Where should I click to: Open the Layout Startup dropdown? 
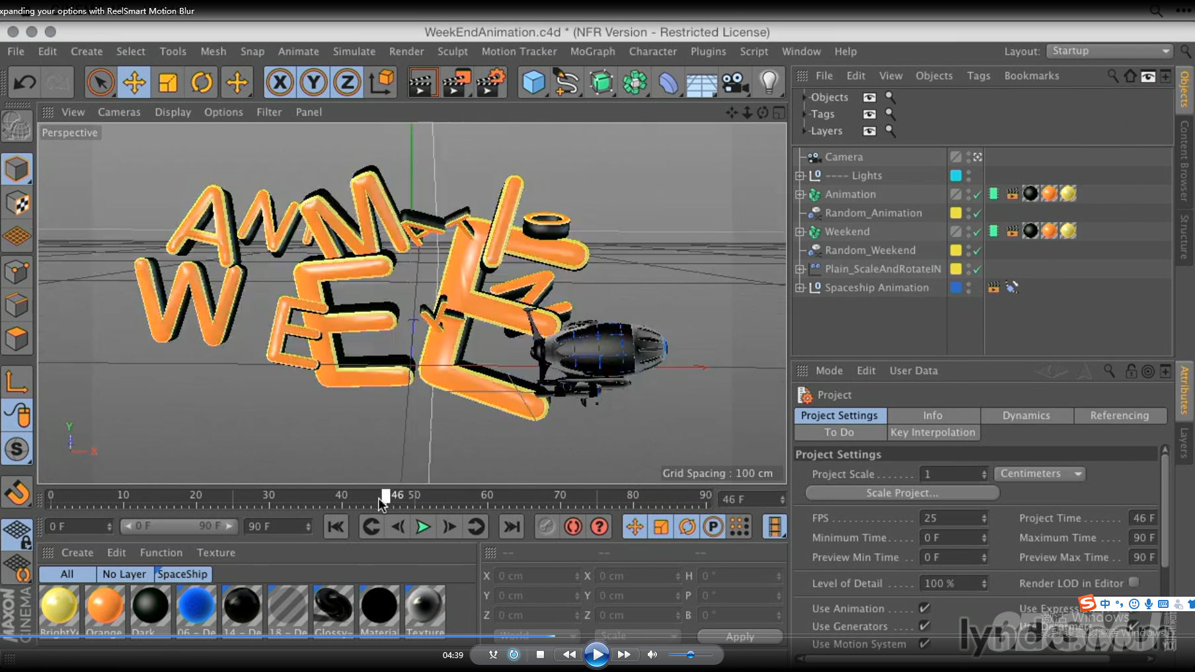pos(1109,51)
